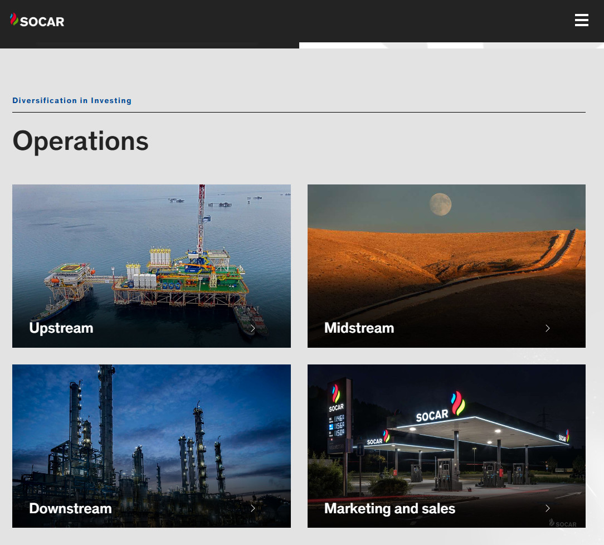Open the hamburger navigation menu
This screenshot has height=545, width=604.
581,21
